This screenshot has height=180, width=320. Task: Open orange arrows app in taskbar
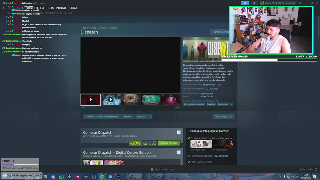[86, 177]
